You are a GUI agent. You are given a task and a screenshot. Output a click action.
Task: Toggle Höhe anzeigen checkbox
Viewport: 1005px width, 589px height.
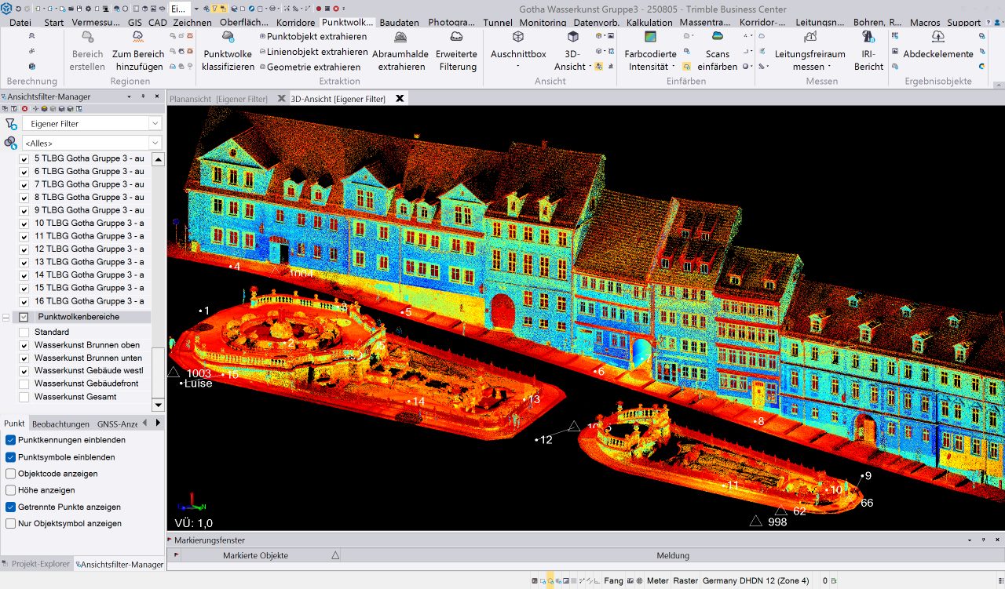point(11,490)
